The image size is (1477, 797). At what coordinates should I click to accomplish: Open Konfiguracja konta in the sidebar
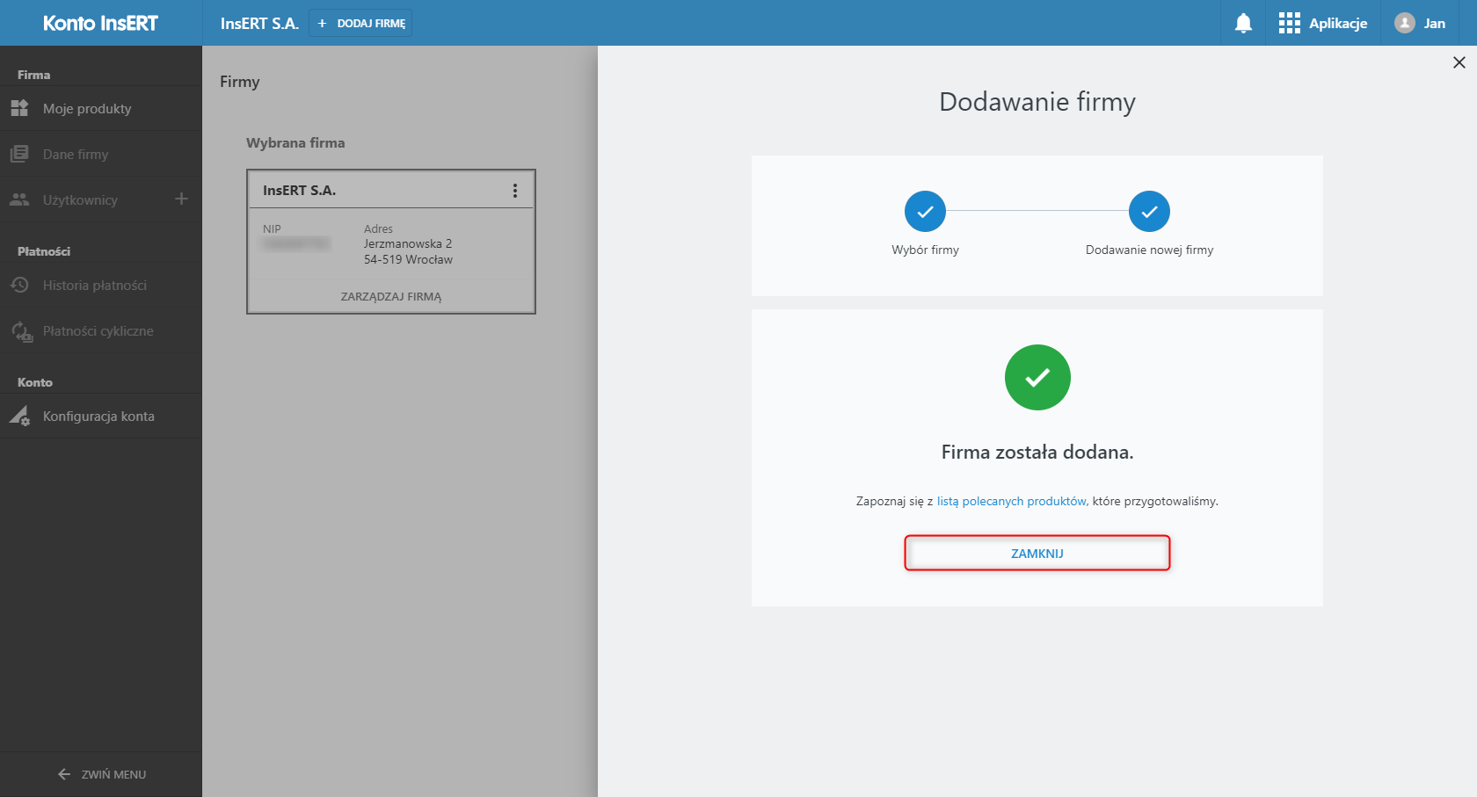(x=101, y=417)
